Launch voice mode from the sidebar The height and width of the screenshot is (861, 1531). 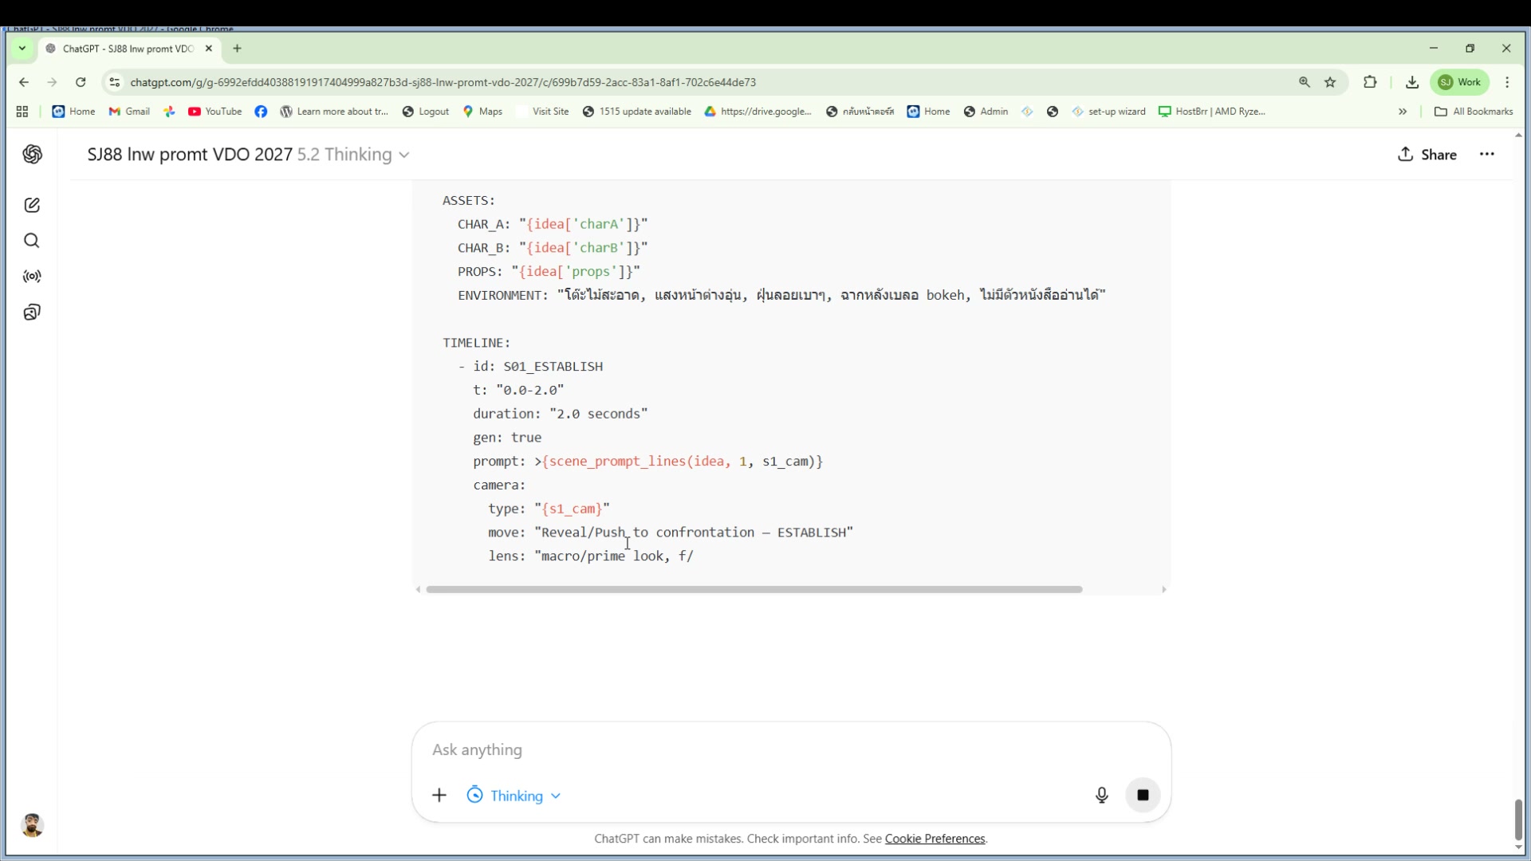click(x=32, y=277)
